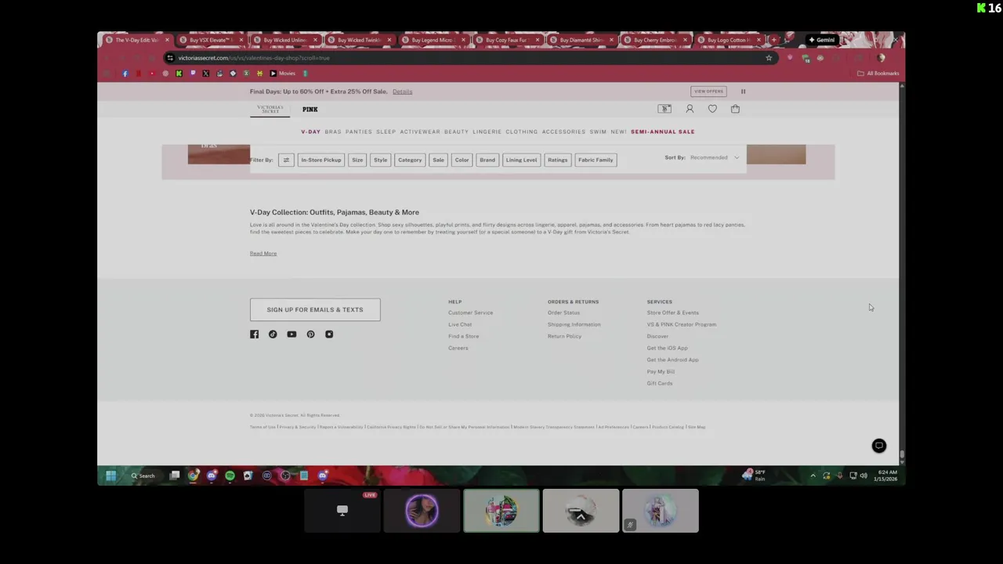Screen dimensions: 1003x564
Task: Open the Order Status link
Action: click(x=563, y=313)
